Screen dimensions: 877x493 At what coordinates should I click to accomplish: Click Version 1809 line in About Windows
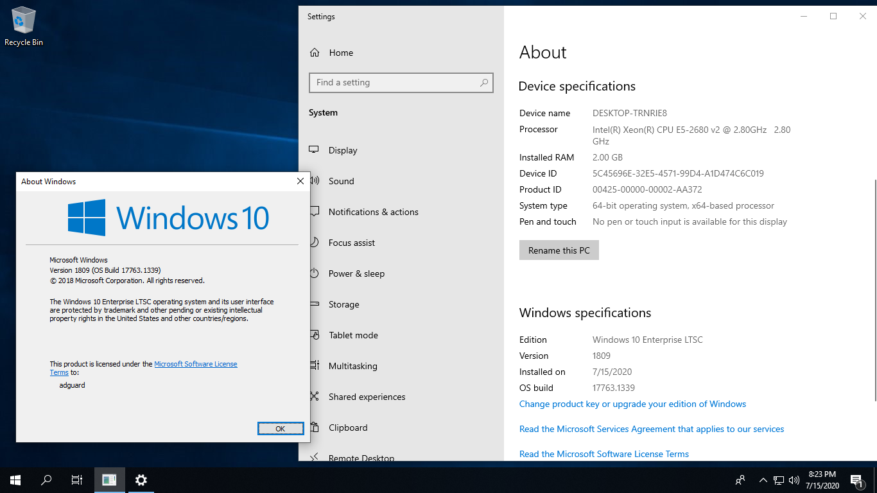click(x=105, y=270)
